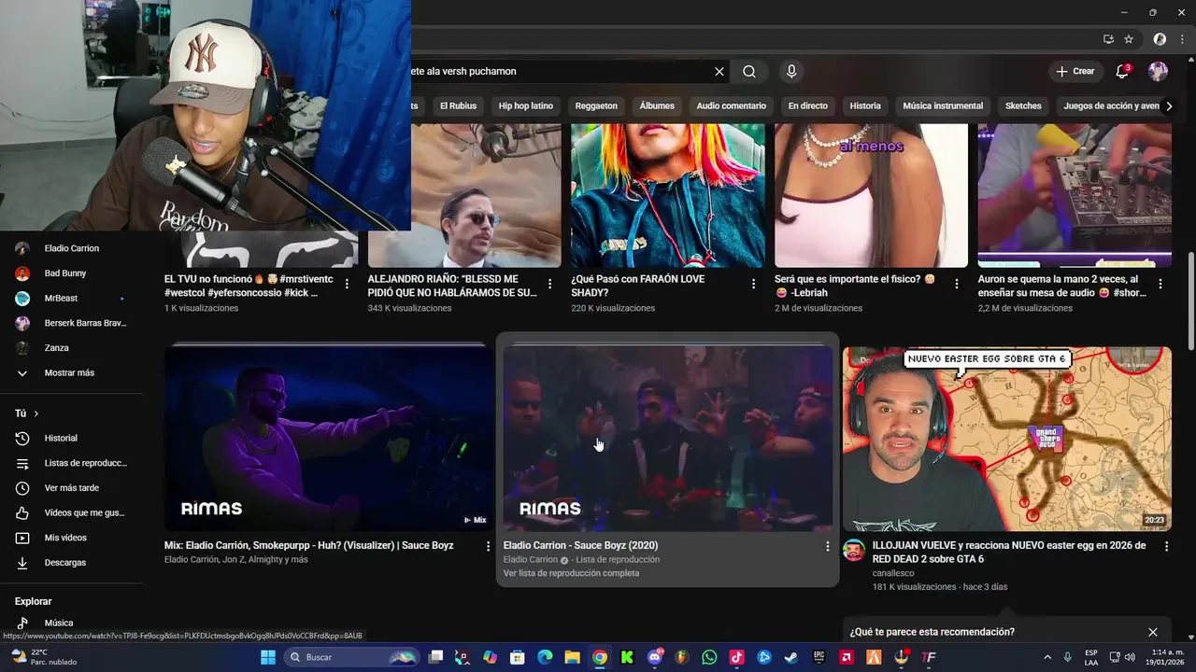Open Discord from the taskbar
The width and height of the screenshot is (1196, 672).
(654, 657)
